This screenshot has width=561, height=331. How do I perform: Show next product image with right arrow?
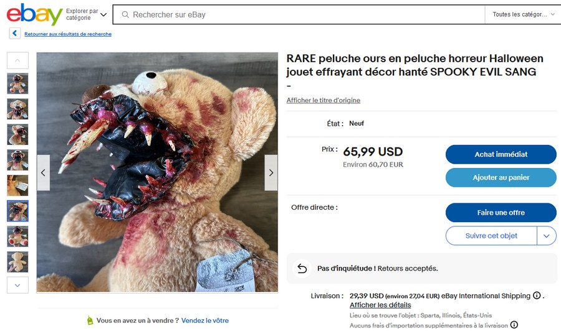tap(271, 172)
